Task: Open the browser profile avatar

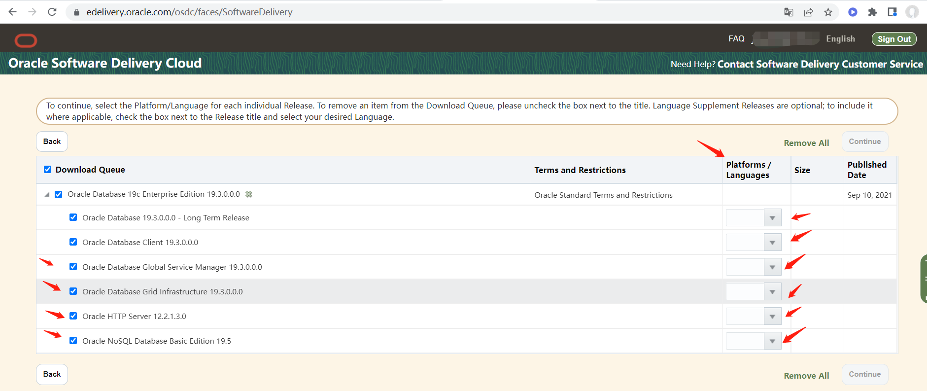Action: coord(912,12)
